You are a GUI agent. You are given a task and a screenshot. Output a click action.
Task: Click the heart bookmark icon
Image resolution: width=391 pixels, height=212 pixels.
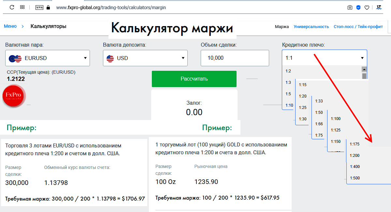tap(367, 7)
